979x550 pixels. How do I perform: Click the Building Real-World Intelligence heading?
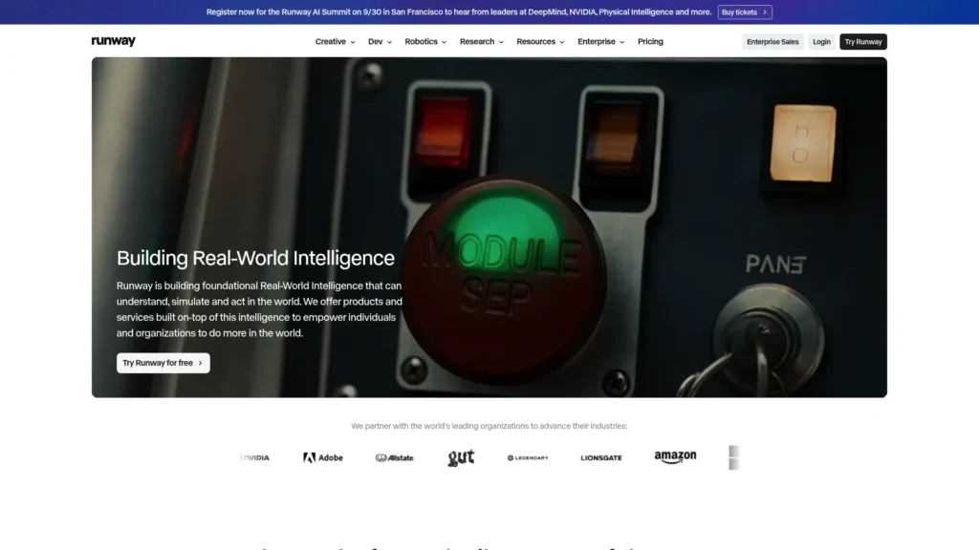(255, 258)
